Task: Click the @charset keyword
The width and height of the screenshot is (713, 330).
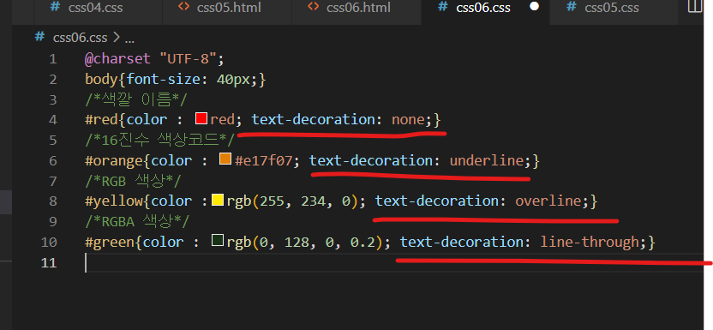Action: coord(117,58)
